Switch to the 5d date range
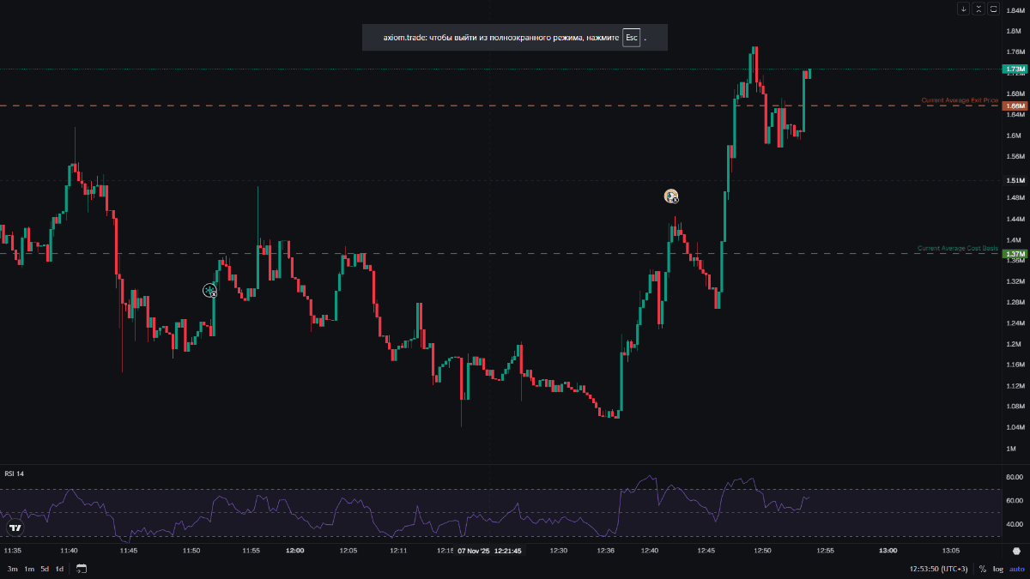This screenshot has width=1030, height=579. click(45, 569)
